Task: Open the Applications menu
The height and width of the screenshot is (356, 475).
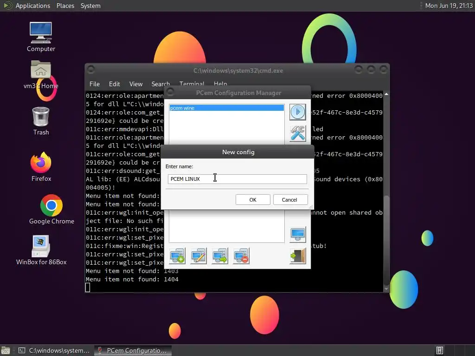Action: pyautogui.click(x=33, y=6)
